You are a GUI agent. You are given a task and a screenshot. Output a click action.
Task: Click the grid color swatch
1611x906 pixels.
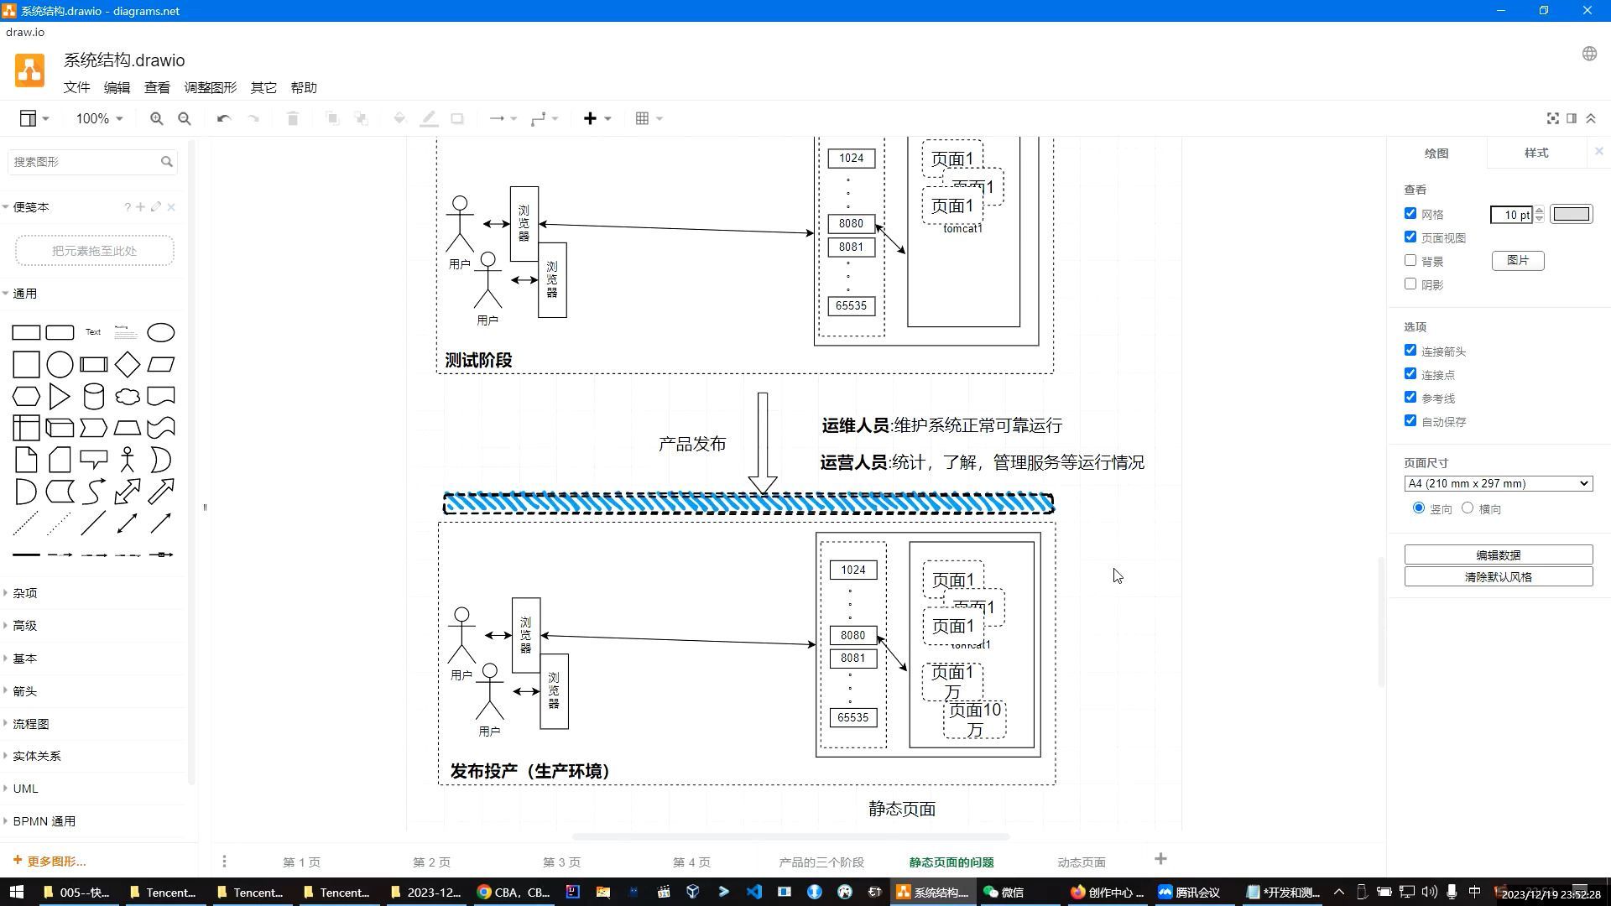(x=1571, y=214)
